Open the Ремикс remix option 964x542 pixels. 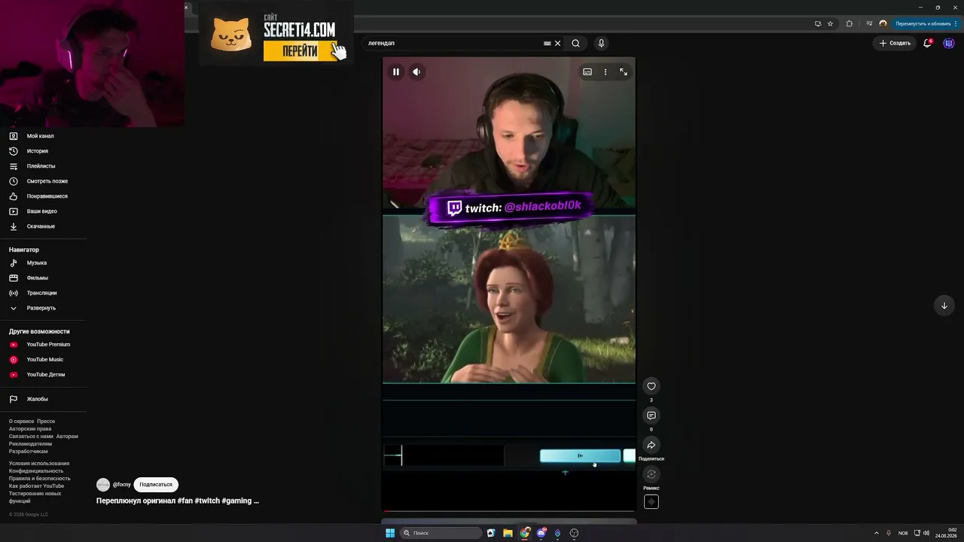651,474
